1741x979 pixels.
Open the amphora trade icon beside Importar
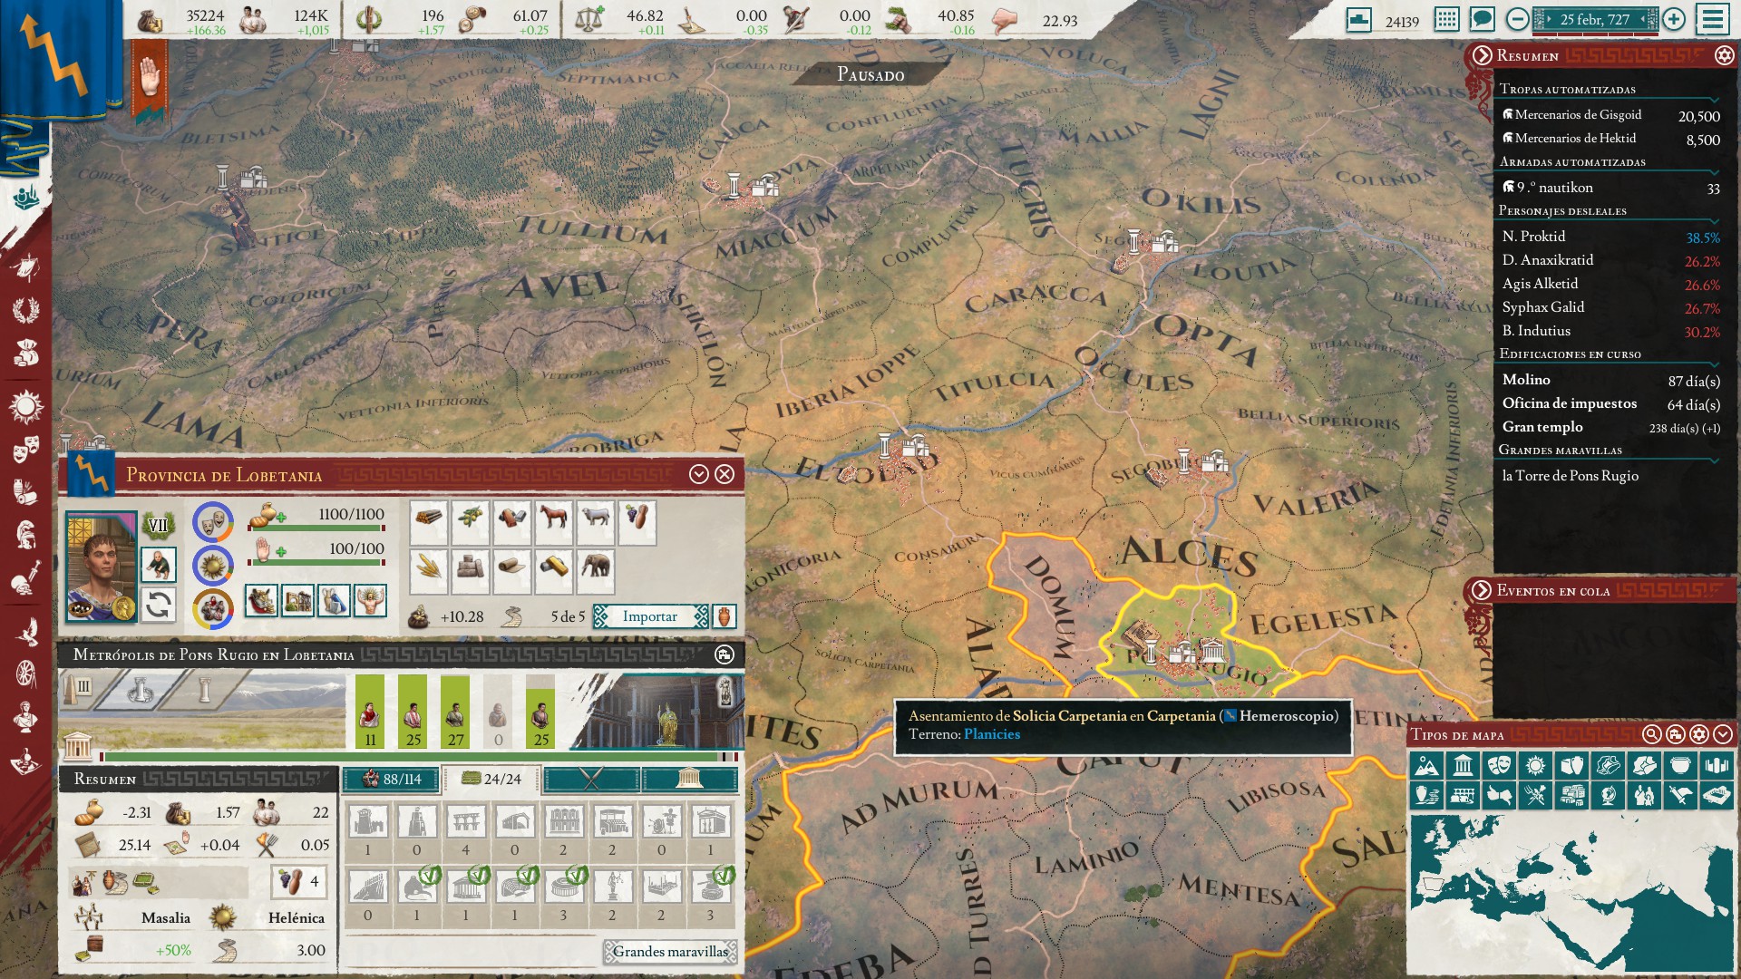coord(725,616)
